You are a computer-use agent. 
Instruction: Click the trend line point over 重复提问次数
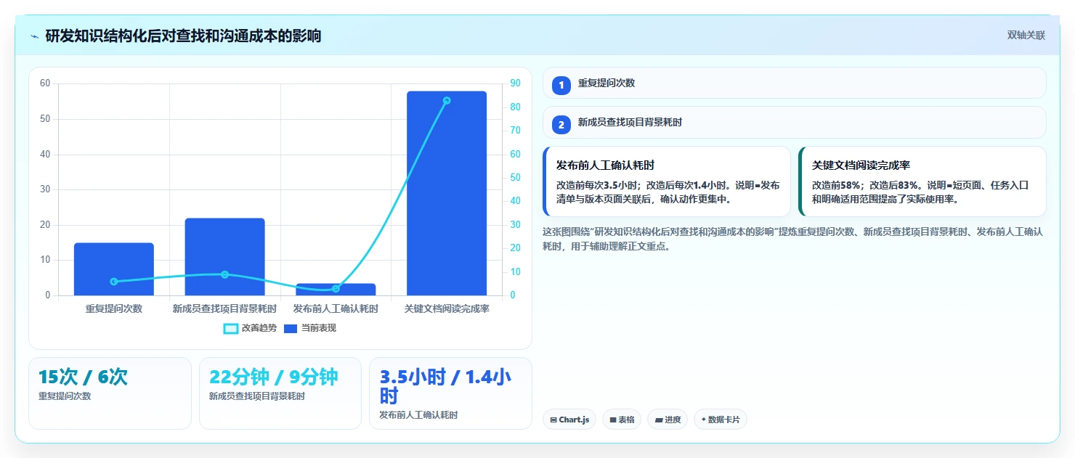[114, 282]
